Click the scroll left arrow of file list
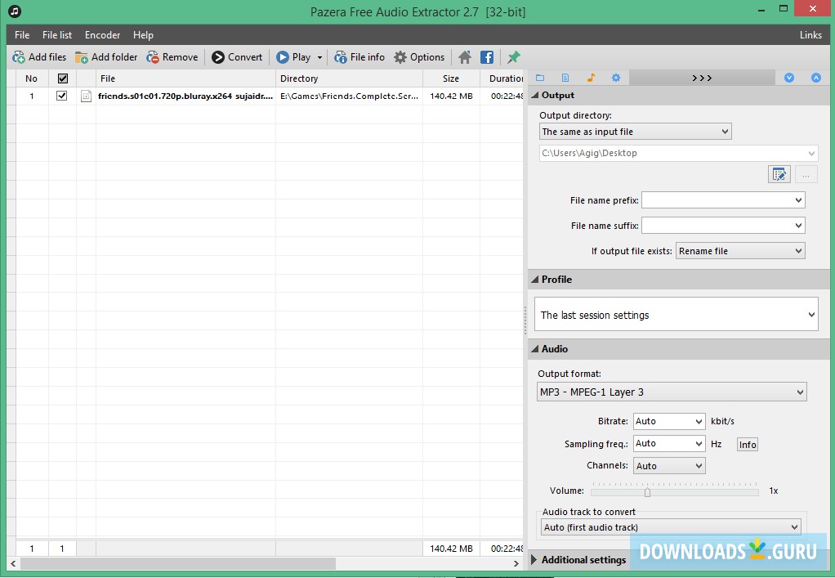The image size is (835, 578). point(13,563)
